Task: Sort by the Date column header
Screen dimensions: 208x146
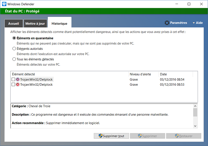Action: [176, 74]
